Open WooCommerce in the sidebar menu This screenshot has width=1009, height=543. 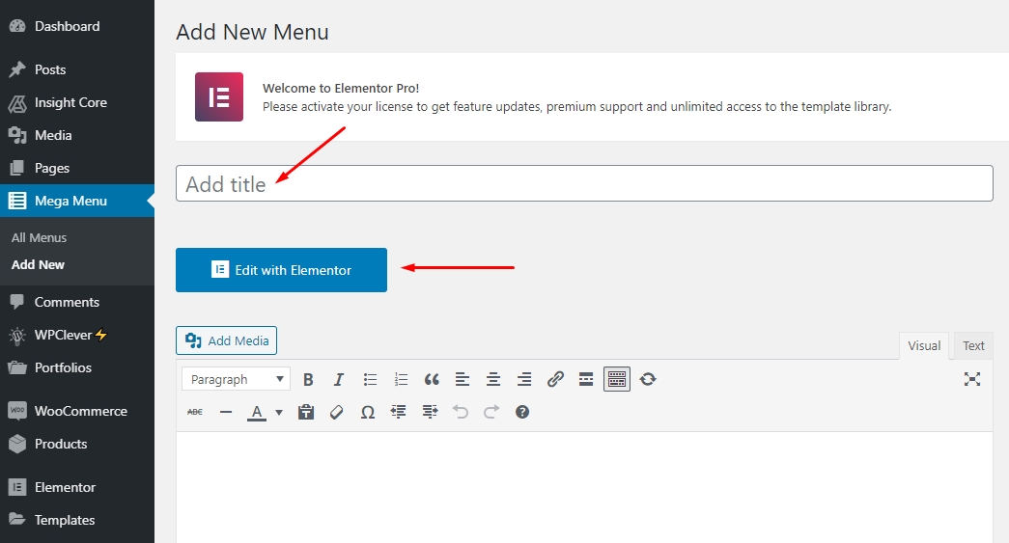[x=80, y=411]
